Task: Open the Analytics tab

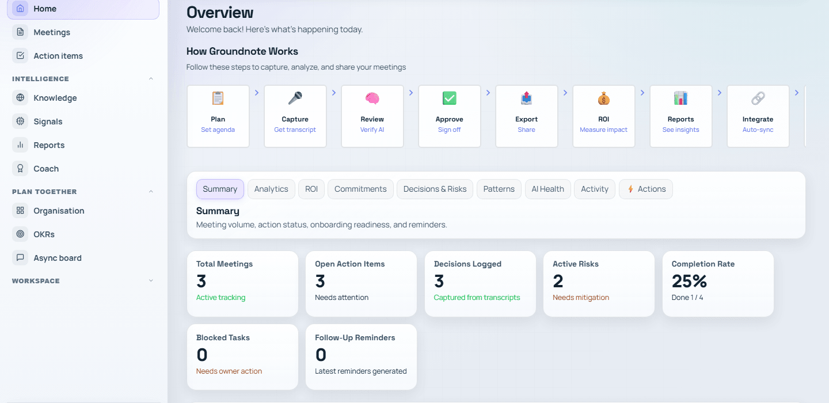Action: pos(271,189)
